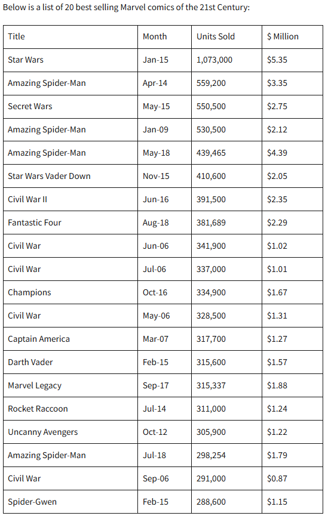Click the $ Million column header
The image size is (325, 516).
292,37
